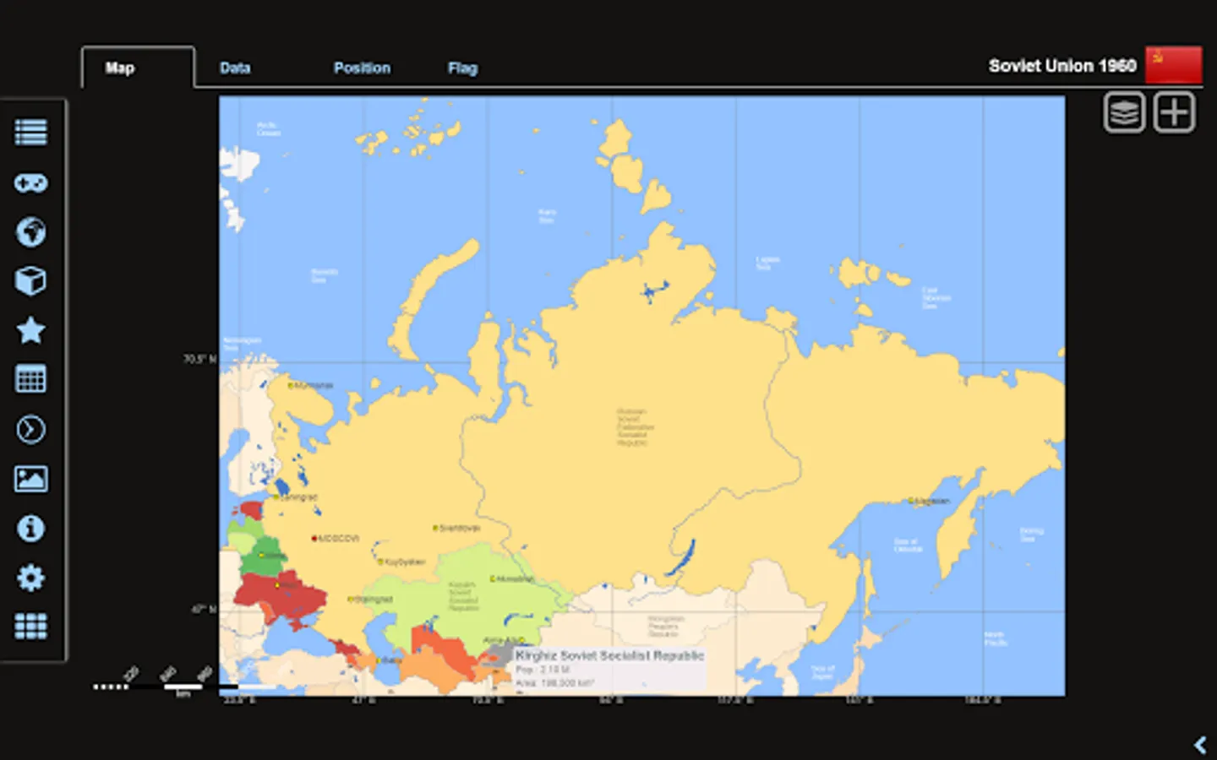
Task: Click the circled arrow navigation icon
Action: coord(31,429)
